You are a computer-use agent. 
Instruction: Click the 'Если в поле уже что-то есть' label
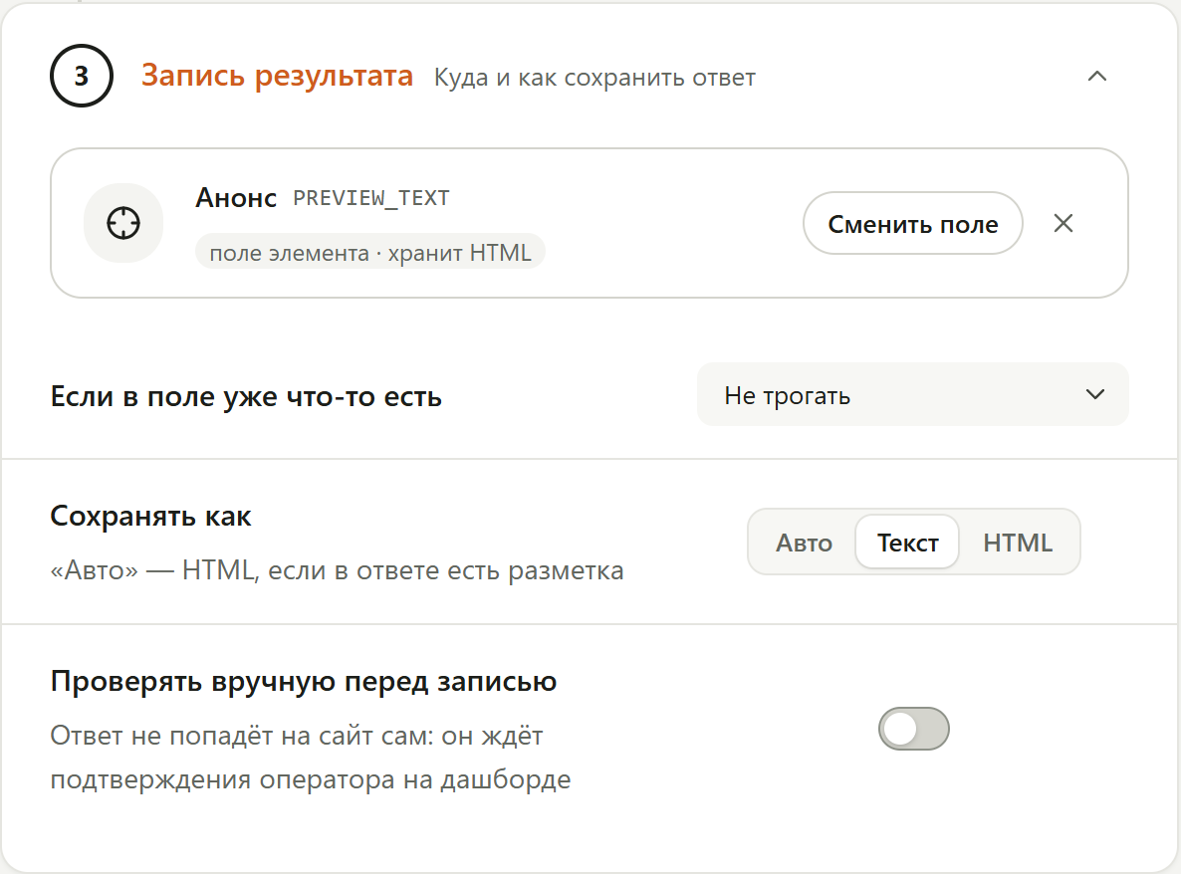246,397
